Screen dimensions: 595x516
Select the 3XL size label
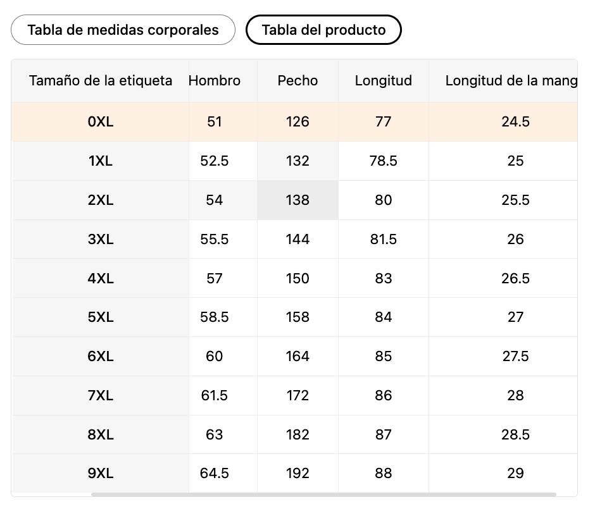(x=101, y=239)
